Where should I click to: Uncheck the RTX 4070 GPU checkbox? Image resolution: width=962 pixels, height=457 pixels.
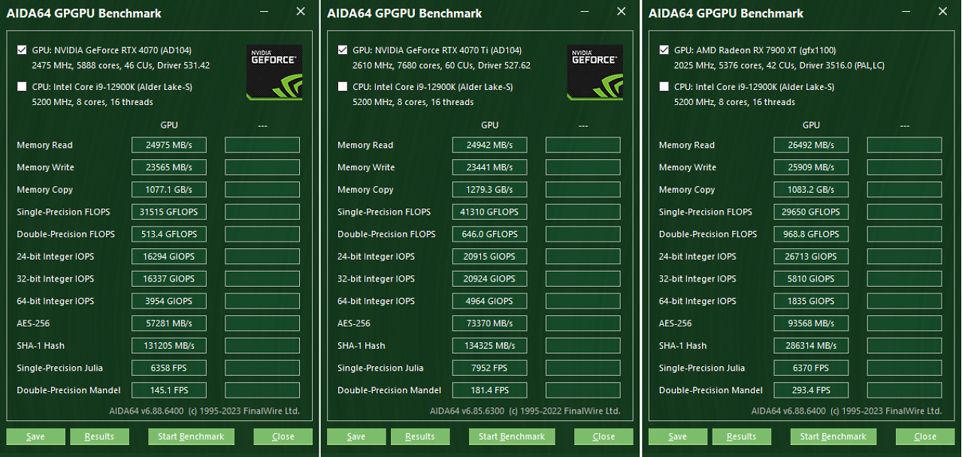(x=22, y=50)
